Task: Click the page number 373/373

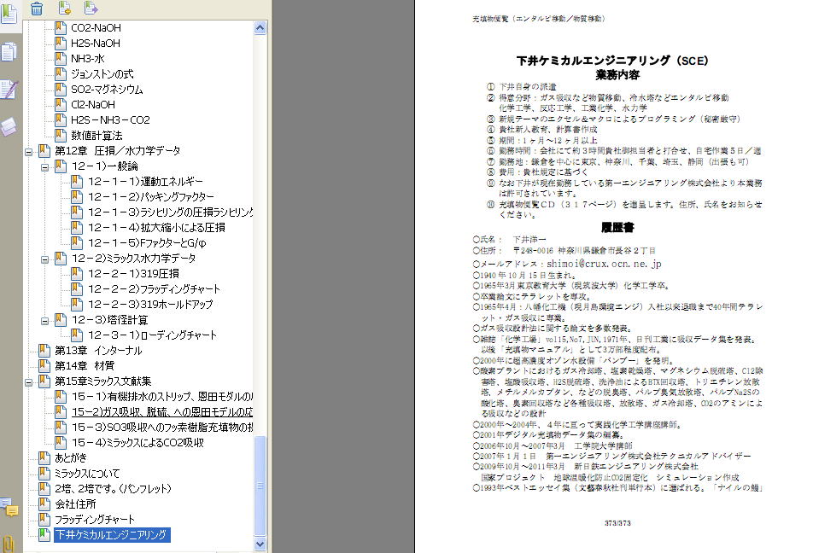Action: pos(617,523)
